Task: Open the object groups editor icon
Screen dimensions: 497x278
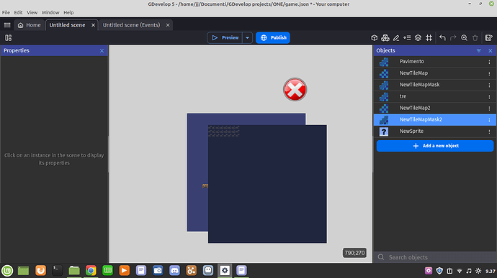Action: click(385, 37)
